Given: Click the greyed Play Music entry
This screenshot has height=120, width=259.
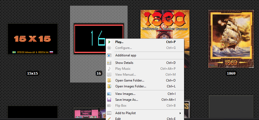Looking at the screenshot, I should [145, 69].
